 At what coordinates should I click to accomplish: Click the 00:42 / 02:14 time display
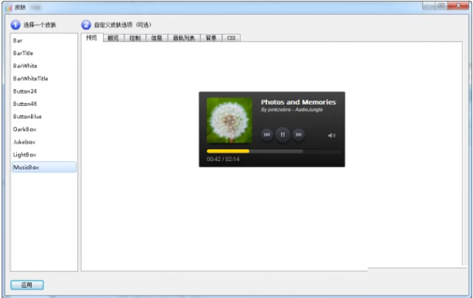(x=223, y=159)
